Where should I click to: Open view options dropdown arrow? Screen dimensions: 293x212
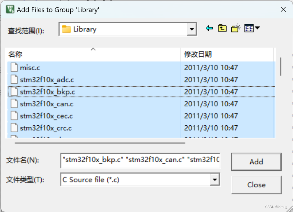point(257,28)
